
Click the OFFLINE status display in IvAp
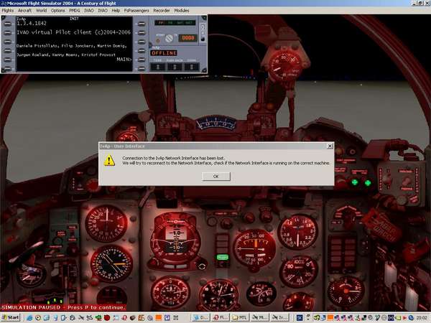click(x=164, y=53)
